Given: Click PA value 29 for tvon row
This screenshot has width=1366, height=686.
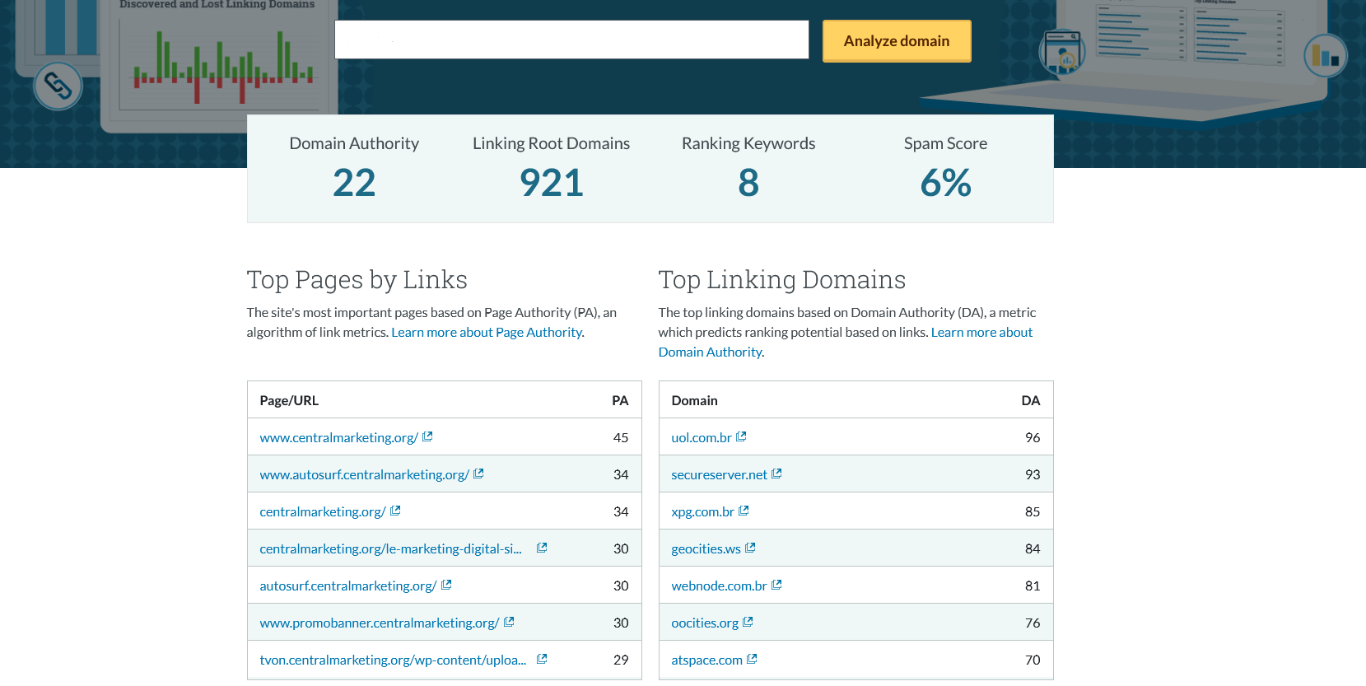Looking at the screenshot, I should click(x=621, y=660).
